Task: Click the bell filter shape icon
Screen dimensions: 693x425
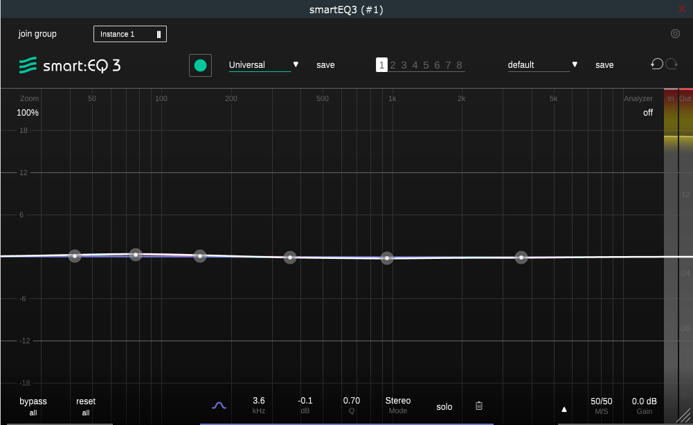Action: coord(219,405)
